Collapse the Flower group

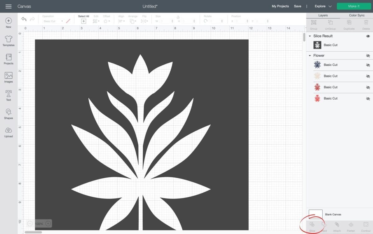(x=310, y=56)
